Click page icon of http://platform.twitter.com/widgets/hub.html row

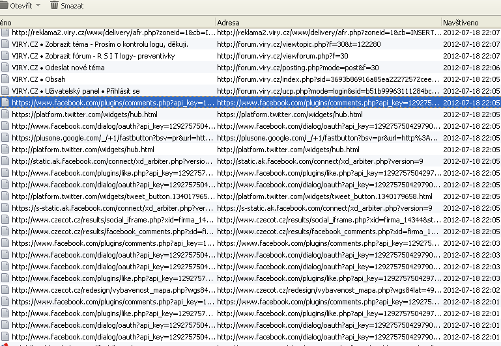[x=5, y=150]
